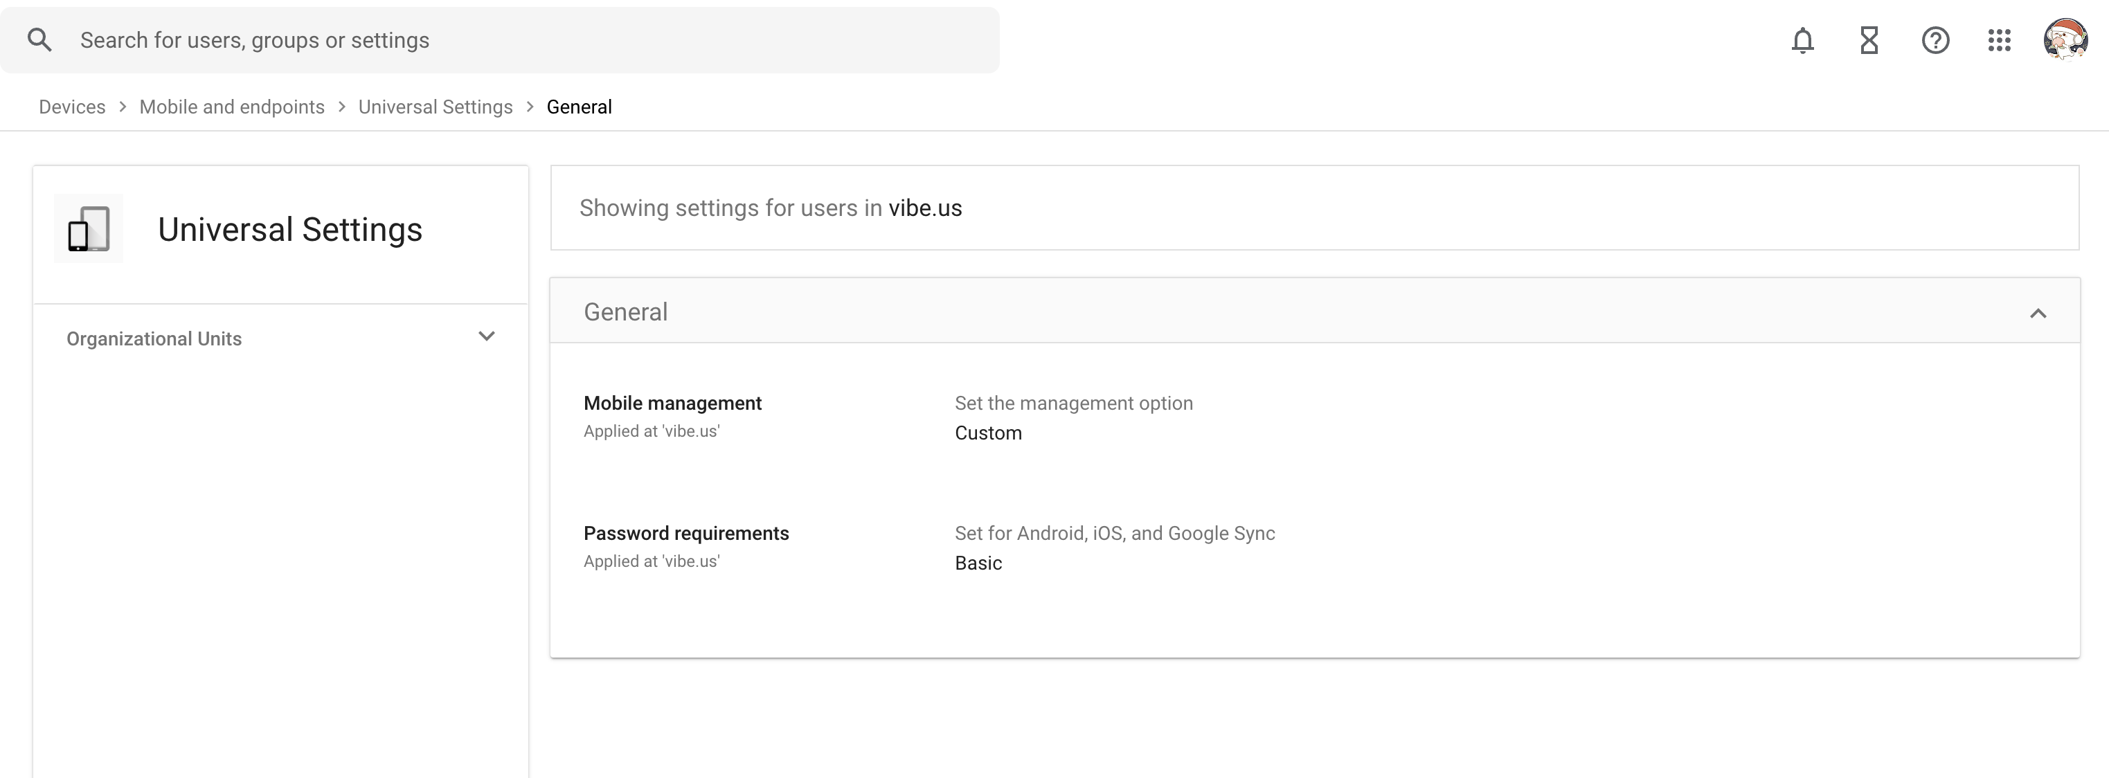This screenshot has height=778, width=2109.
Task: Open the notifications bell
Action: coord(1803,40)
